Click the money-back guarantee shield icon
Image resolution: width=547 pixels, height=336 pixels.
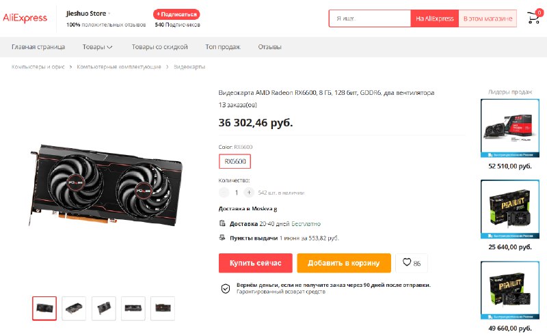(226, 289)
